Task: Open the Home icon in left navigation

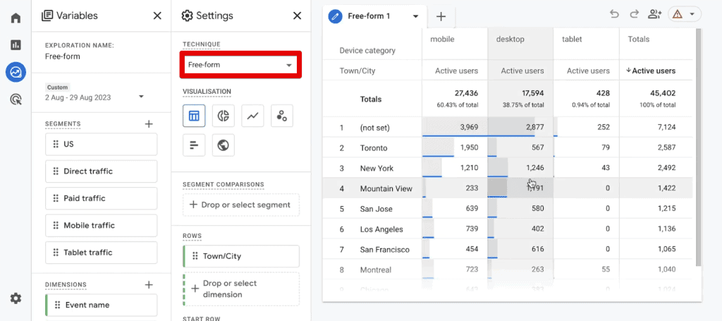Action: click(16, 18)
